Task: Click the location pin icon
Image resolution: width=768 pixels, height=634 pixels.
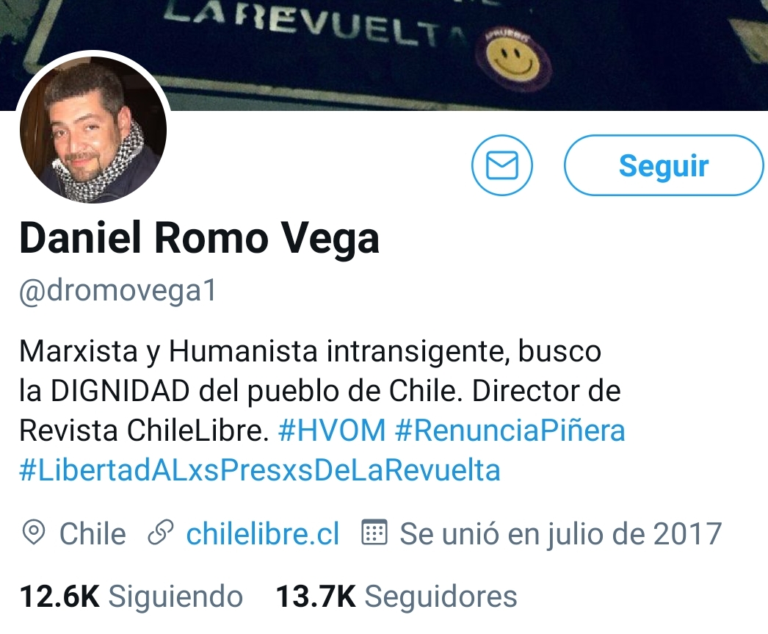Action: pos(34,533)
